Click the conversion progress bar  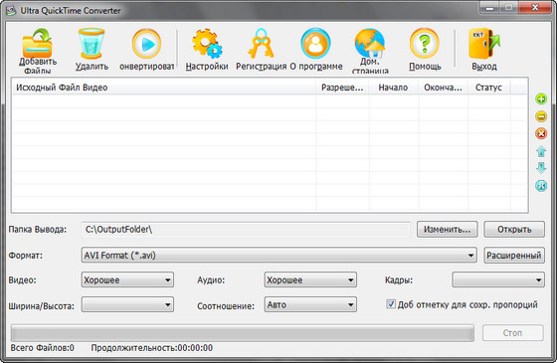243,333
